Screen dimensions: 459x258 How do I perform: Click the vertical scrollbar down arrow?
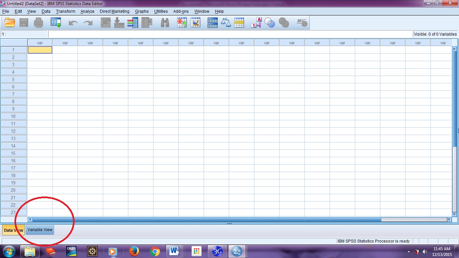click(x=455, y=214)
